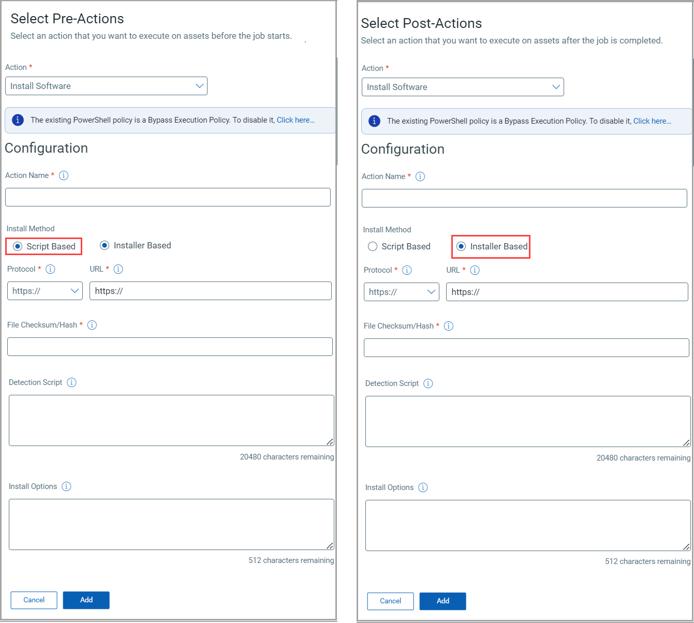
Task: Click URL input field in Post-Actions
Action: (567, 292)
